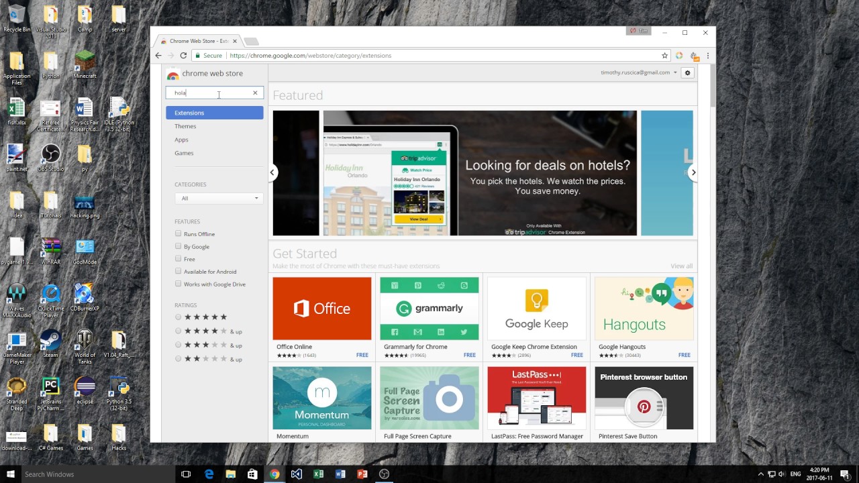Click the TripAdvisor hotels featured banner
Screen dimensions: 859x483
click(480, 173)
